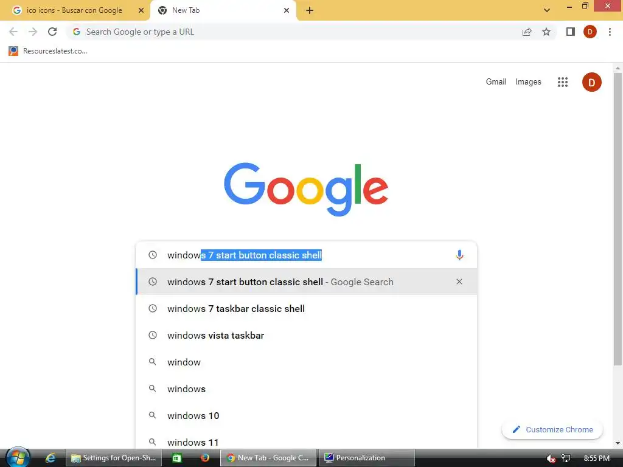Choose the 'window' search suggestion
The image size is (623, 467).
(x=307, y=362)
